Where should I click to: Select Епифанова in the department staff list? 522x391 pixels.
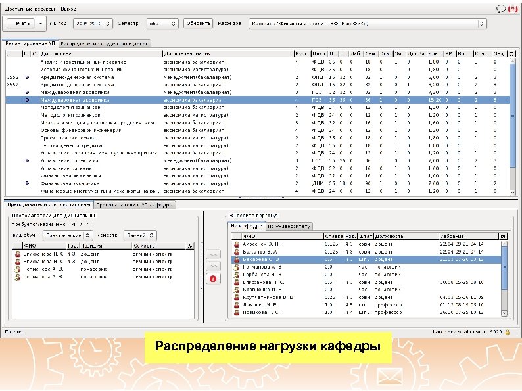click(x=366, y=282)
